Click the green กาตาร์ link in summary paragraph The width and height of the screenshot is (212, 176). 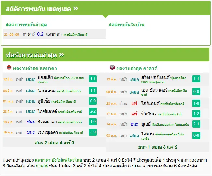(x=42, y=166)
